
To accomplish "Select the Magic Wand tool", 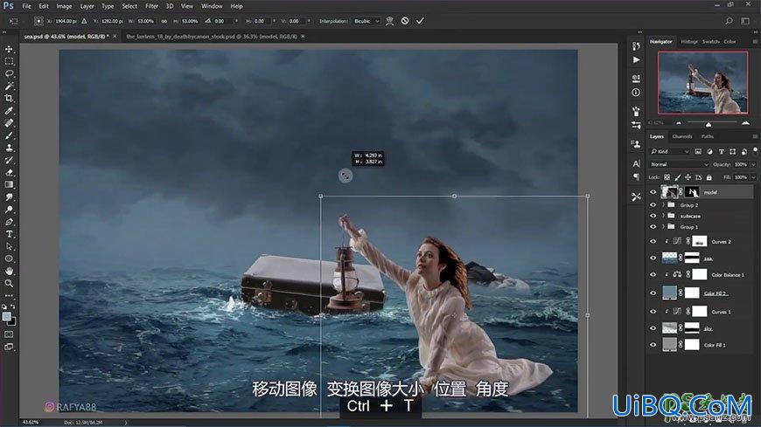I will coord(9,86).
